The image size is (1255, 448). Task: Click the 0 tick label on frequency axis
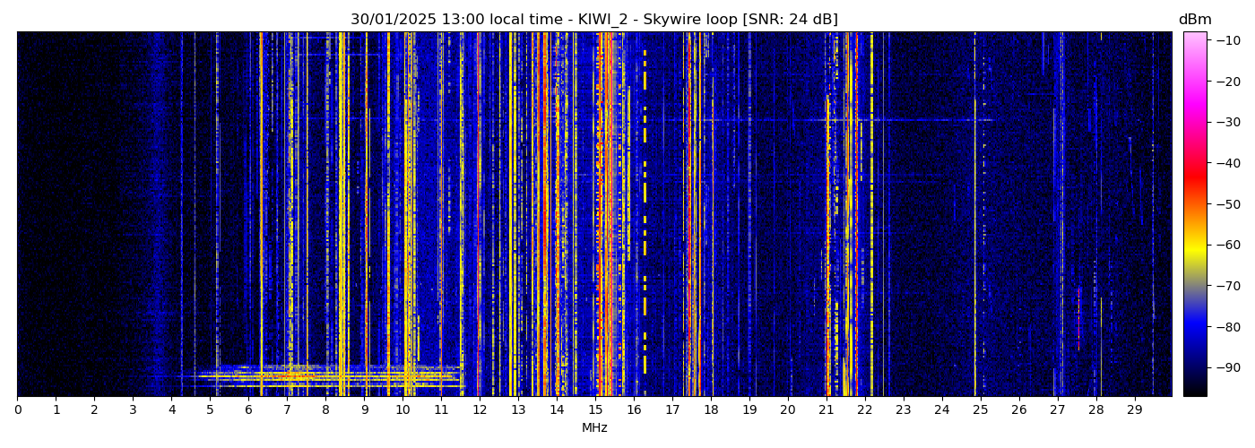[x=17, y=409]
